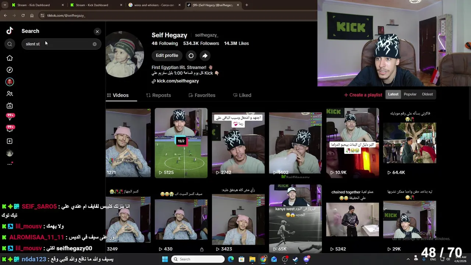Screen dimensions: 471x265
Task: Click the Windows taskbar Search box
Action: (198, 259)
